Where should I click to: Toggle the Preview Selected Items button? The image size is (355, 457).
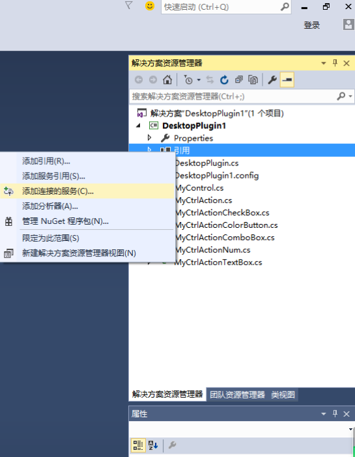coord(287,79)
